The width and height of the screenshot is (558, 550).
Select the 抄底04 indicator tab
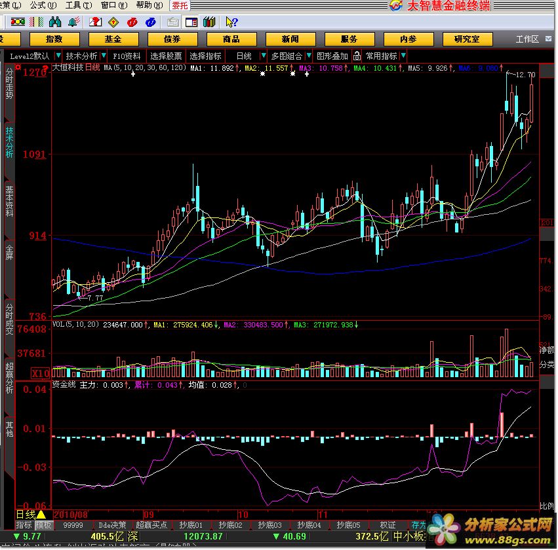[309, 524]
